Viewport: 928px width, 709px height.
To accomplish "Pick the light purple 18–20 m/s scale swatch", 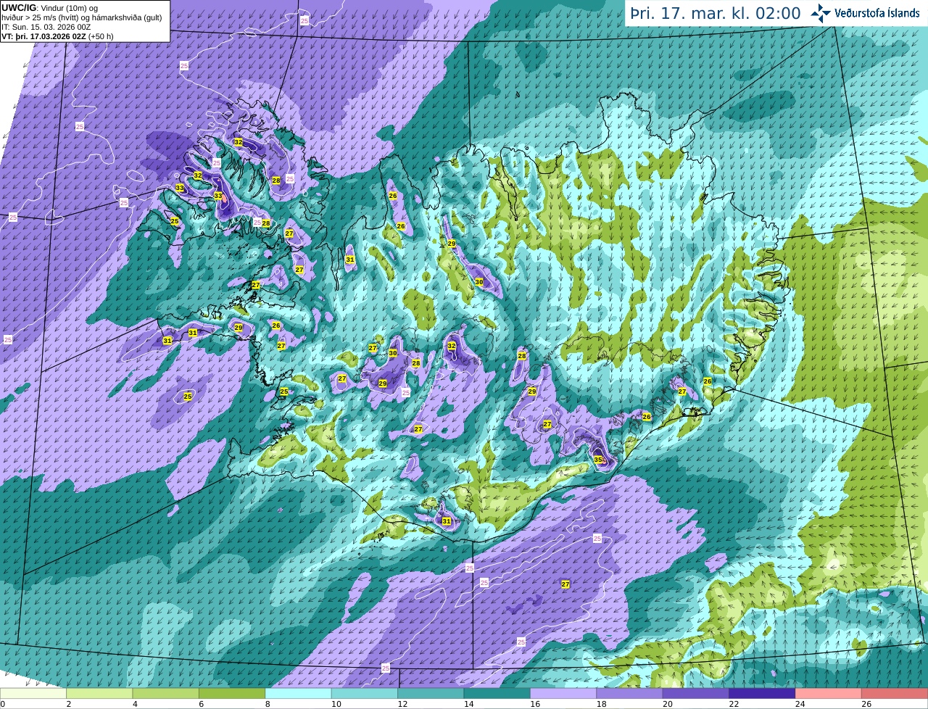I will point(630,693).
